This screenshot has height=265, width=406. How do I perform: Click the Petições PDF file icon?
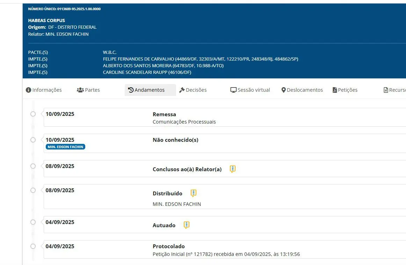tap(335, 90)
